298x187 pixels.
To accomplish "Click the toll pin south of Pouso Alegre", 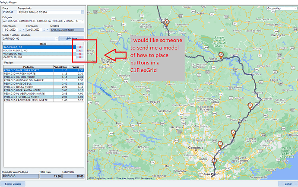I will pos(233,133).
